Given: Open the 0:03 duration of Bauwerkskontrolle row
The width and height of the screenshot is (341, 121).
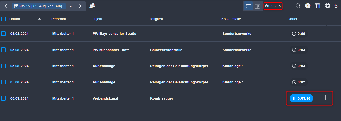Looking at the screenshot, I should (299, 50).
